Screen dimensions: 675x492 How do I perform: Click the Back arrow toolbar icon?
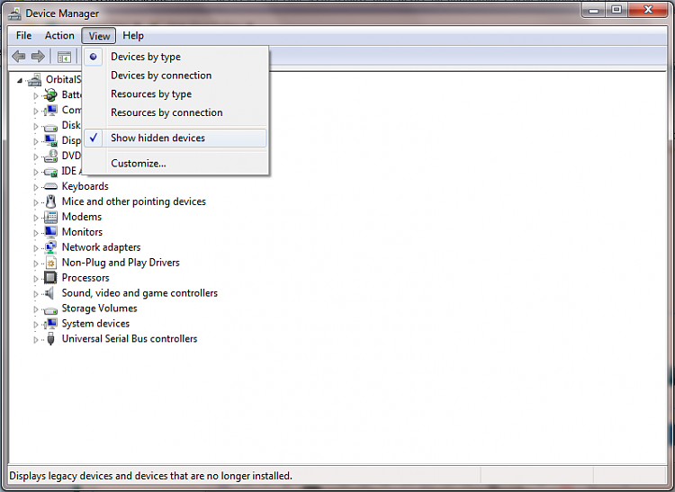point(19,57)
